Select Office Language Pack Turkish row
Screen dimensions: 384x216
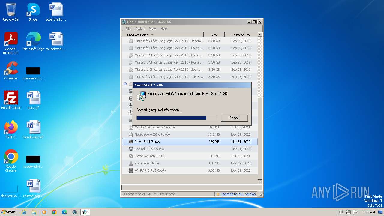(190, 77)
